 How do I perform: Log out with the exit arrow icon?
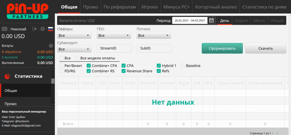tap(34, 29)
